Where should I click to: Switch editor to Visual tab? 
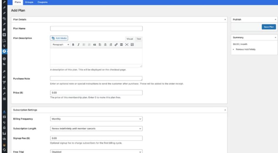point(130,39)
